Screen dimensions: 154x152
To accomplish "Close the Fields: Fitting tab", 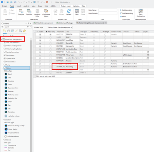I will point(106,23).
